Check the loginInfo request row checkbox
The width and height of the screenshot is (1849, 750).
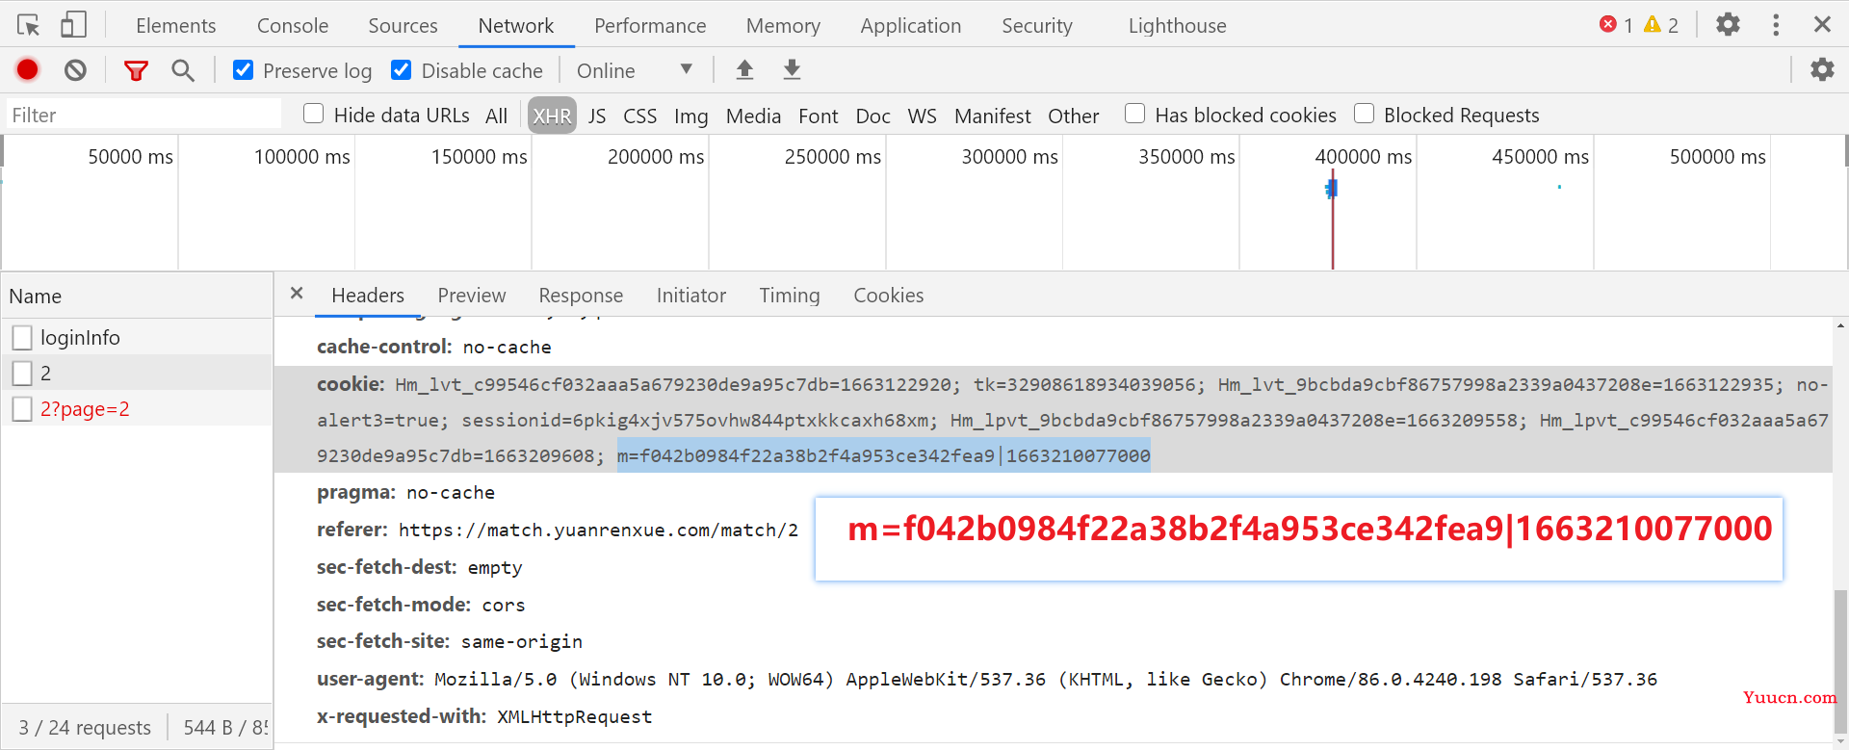(22, 337)
